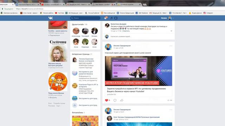Open Интересные страницы section header
This screenshot has height=126, width=225.
tap(82, 54)
